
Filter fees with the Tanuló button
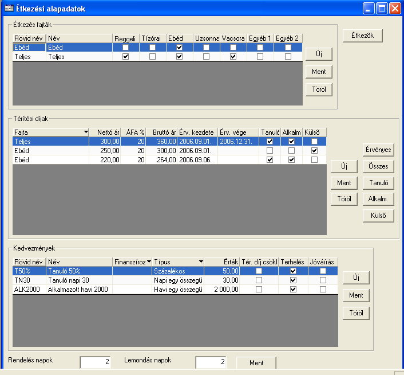click(378, 183)
